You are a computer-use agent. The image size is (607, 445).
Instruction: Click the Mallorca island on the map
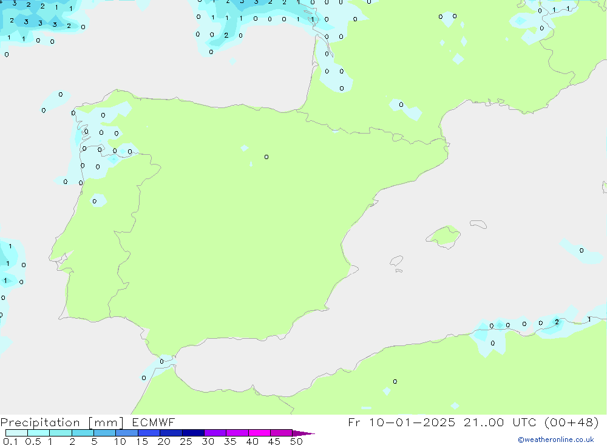pyautogui.click(x=444, y=236)
